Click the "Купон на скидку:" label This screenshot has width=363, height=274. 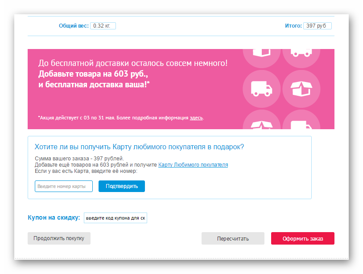(x=54, y=218)
